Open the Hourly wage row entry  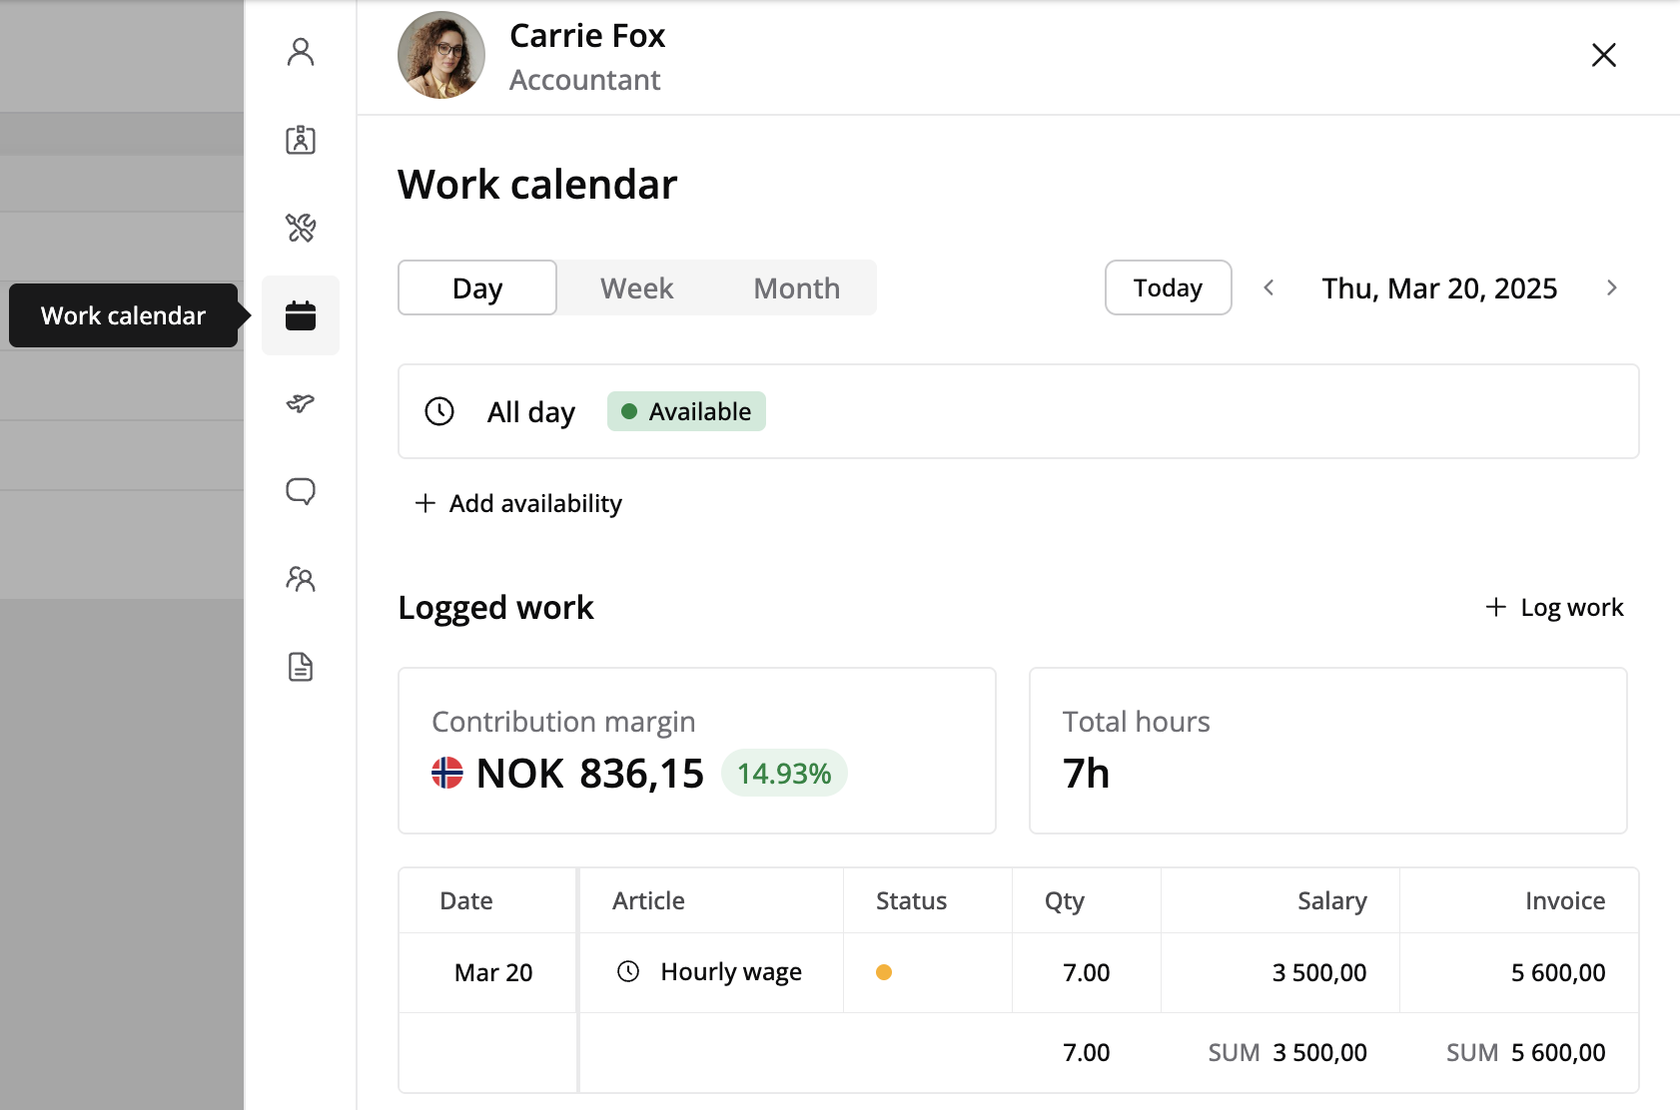coord(730,972)
